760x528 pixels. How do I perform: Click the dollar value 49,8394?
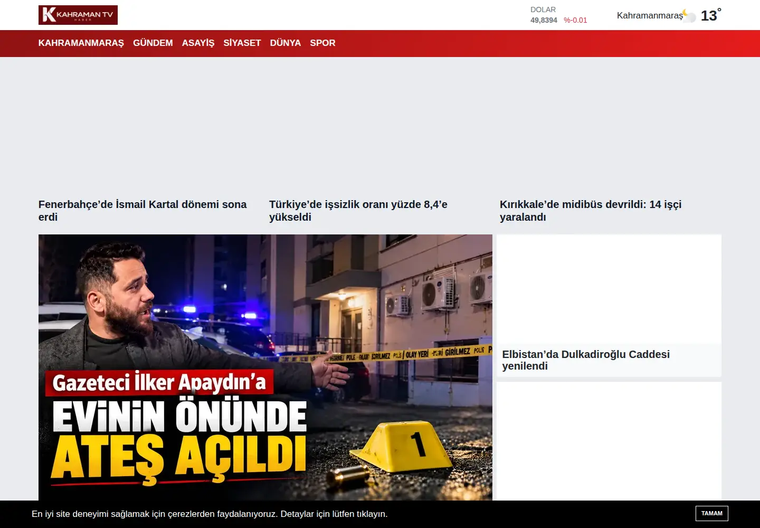(544, 20)
